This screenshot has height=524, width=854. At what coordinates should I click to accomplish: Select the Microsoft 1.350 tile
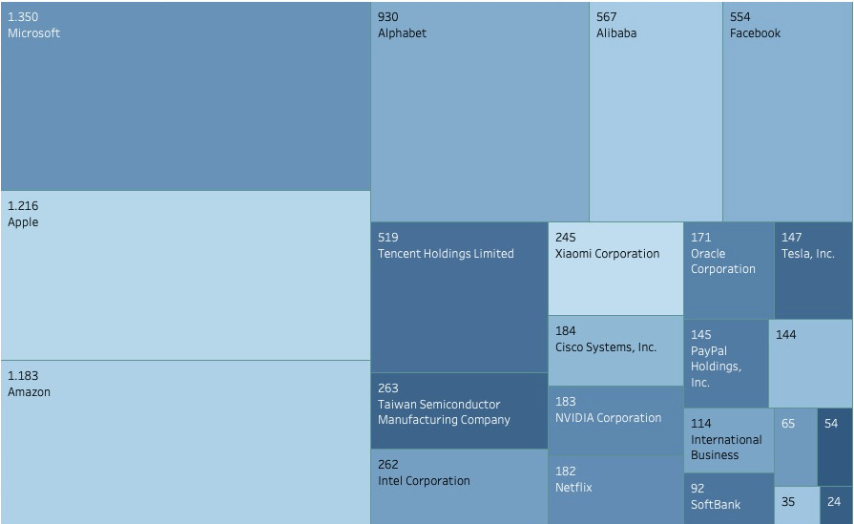coord(186,96)
